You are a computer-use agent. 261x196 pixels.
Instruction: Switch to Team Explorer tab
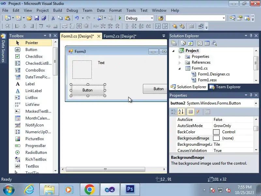pyautogui.click(x=225, y=87)
